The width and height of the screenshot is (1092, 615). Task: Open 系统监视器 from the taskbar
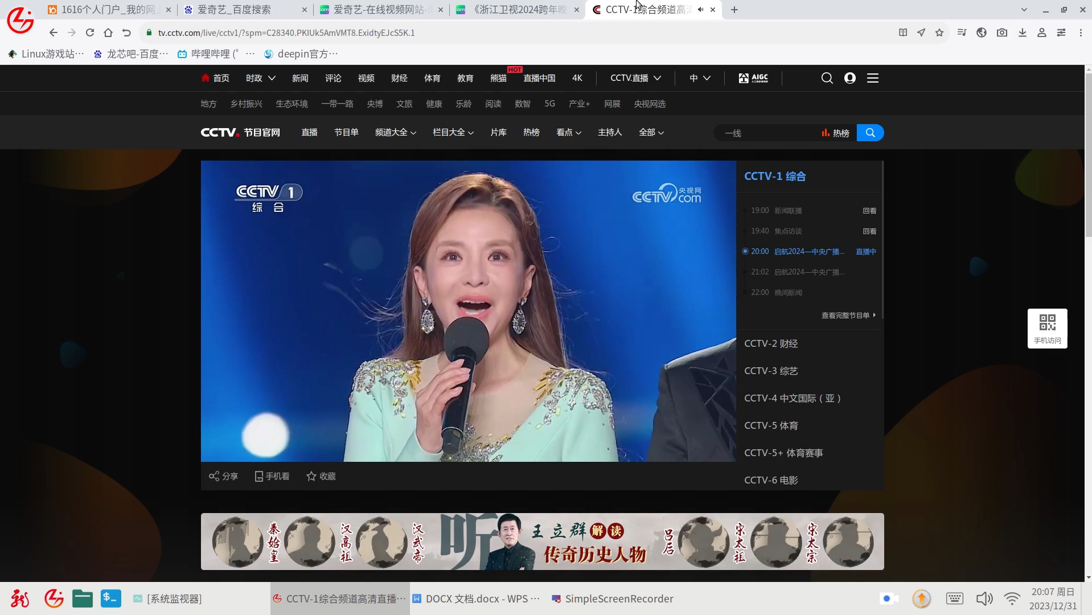click(167, 598)
